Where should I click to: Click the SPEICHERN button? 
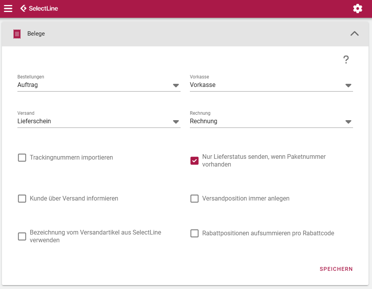[336, 269]
